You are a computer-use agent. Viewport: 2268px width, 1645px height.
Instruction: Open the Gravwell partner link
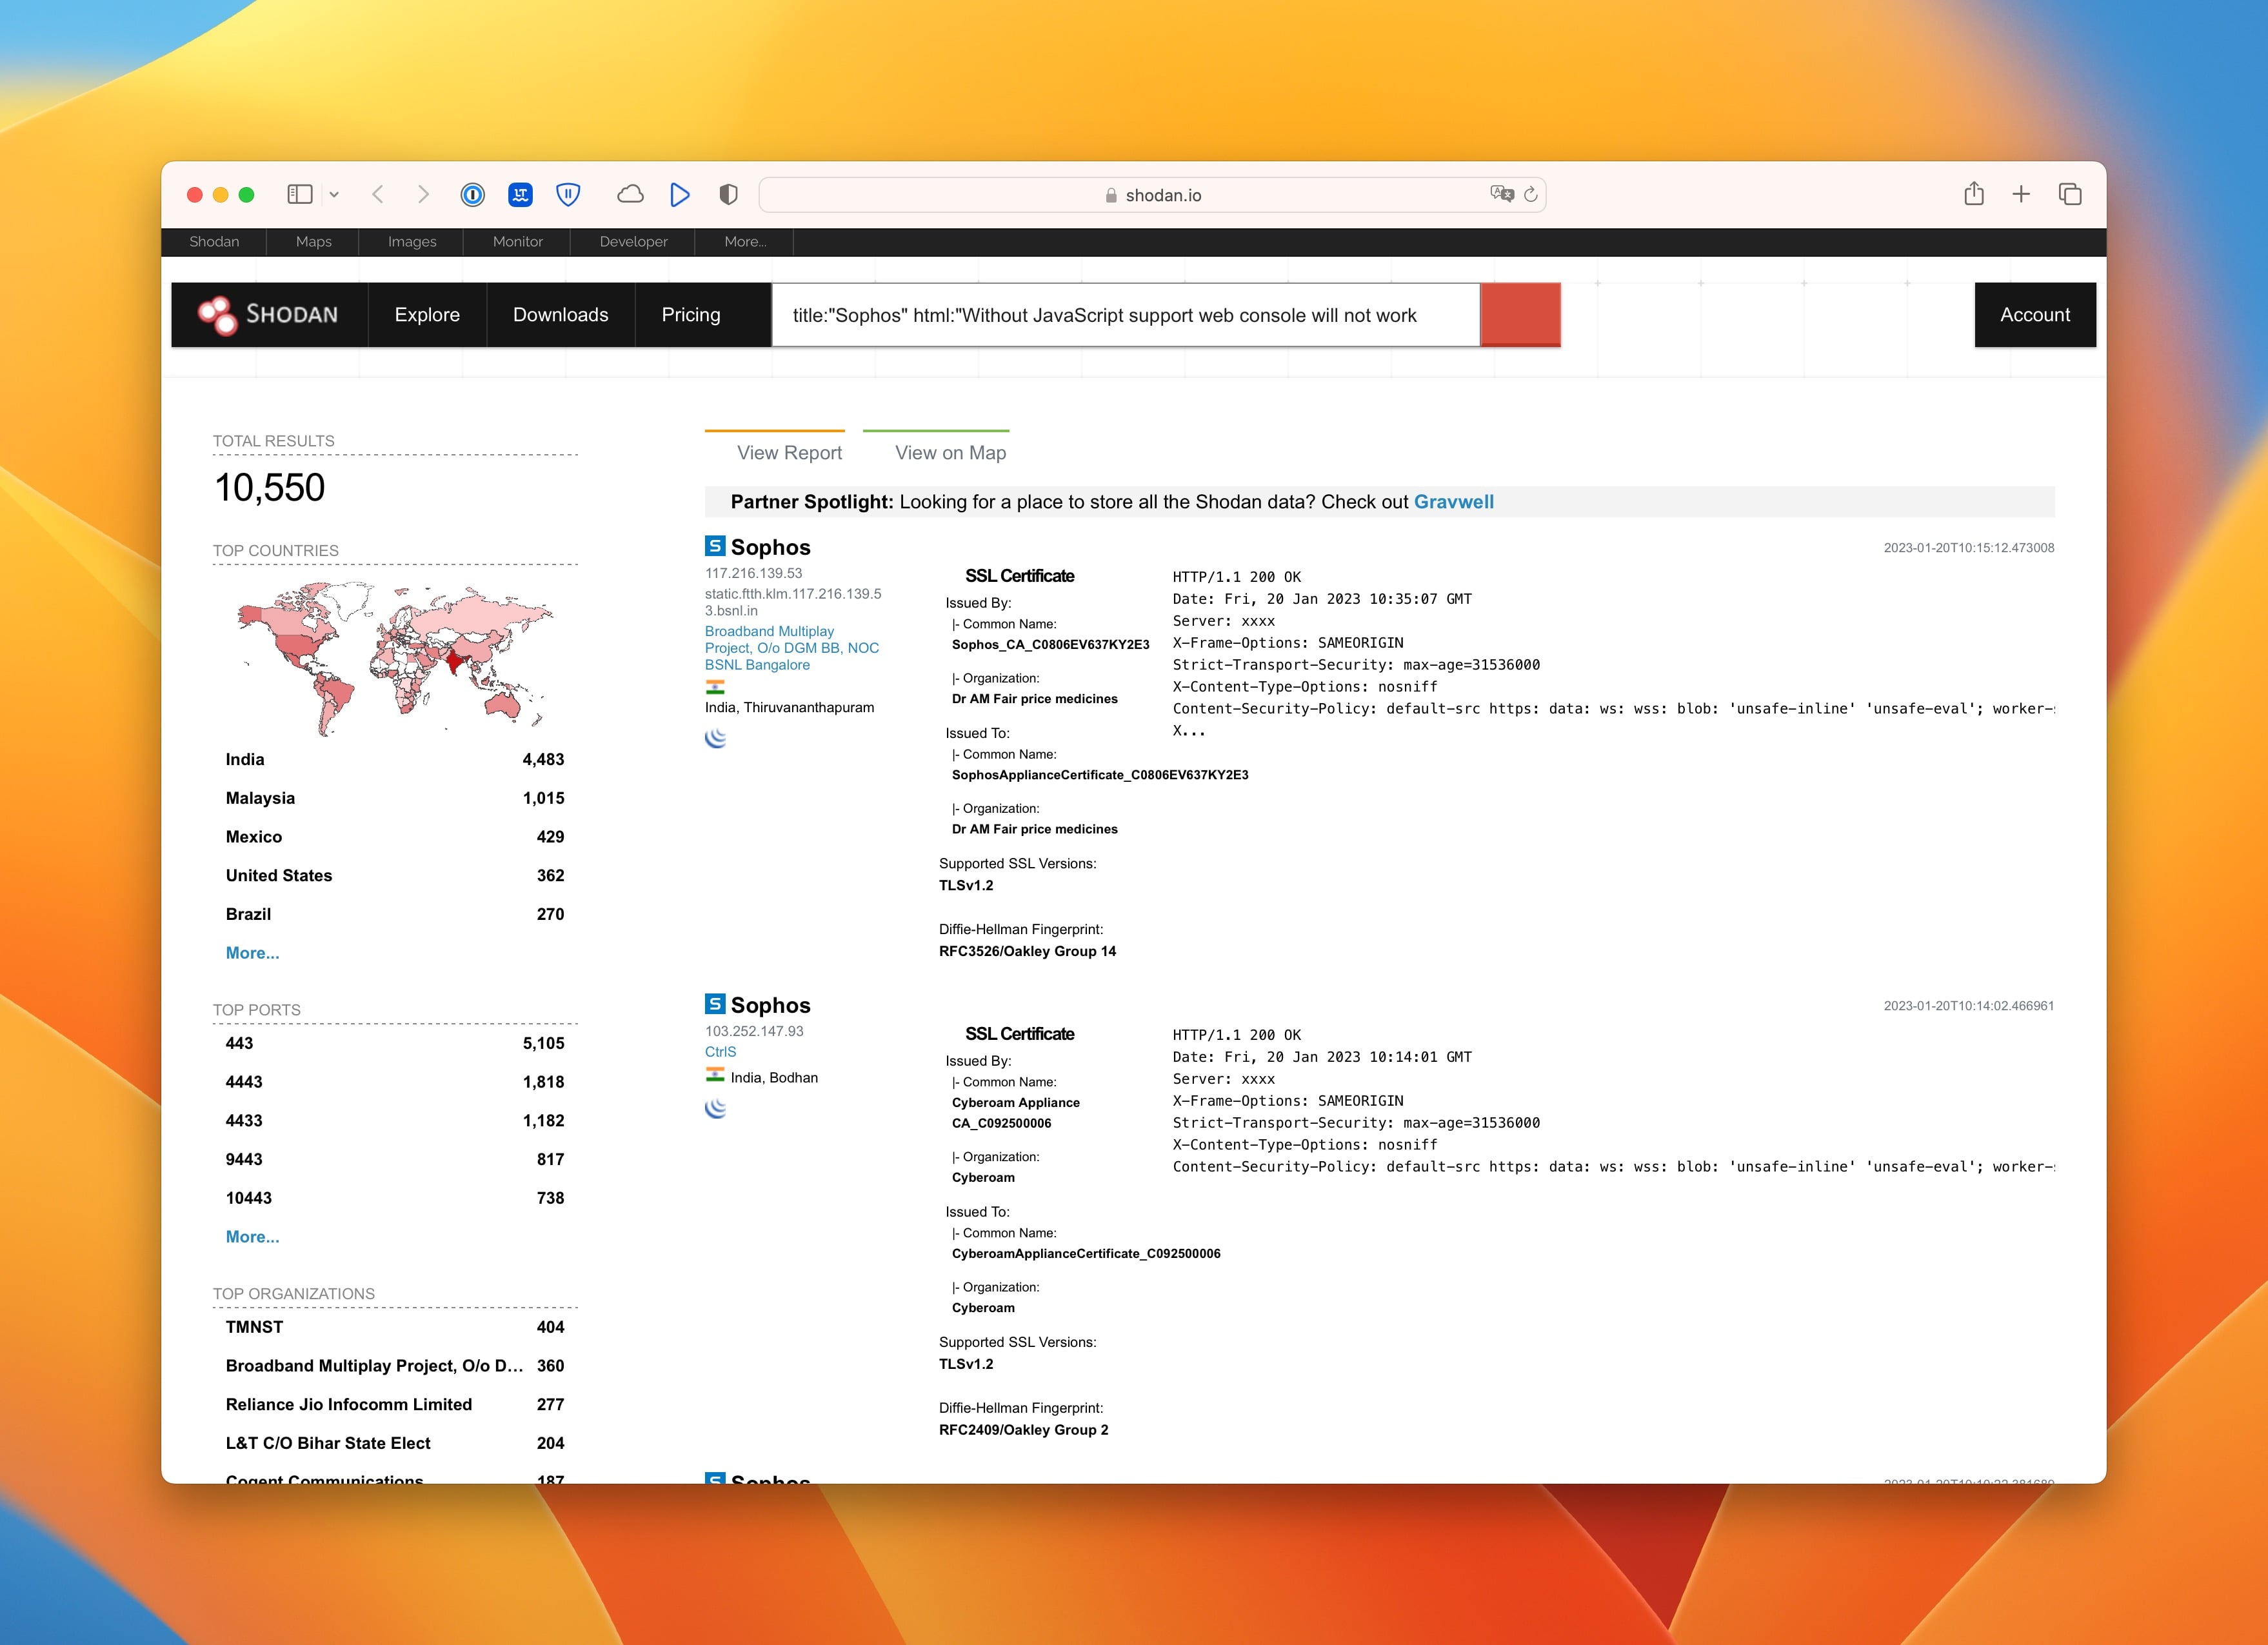coord(1453,502)
